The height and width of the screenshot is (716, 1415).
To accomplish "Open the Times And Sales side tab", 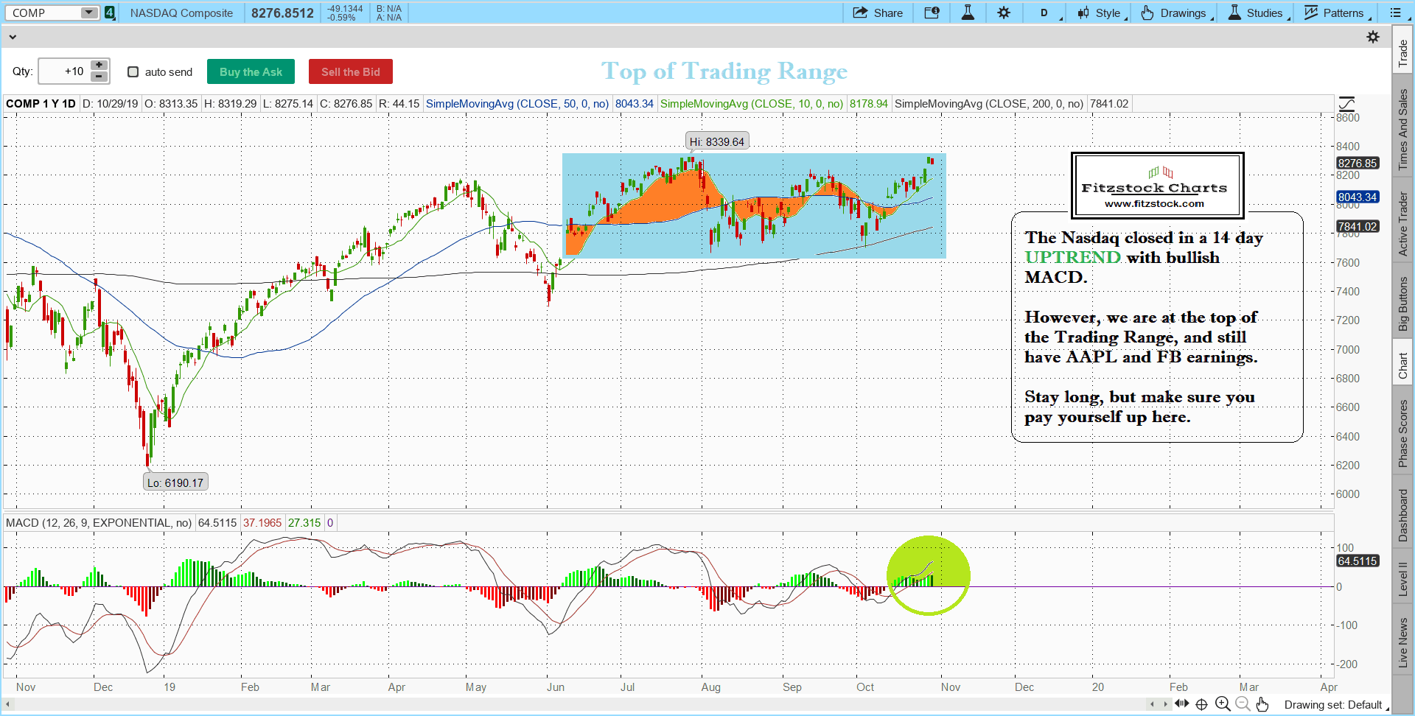I will [x=1403, y=130].
